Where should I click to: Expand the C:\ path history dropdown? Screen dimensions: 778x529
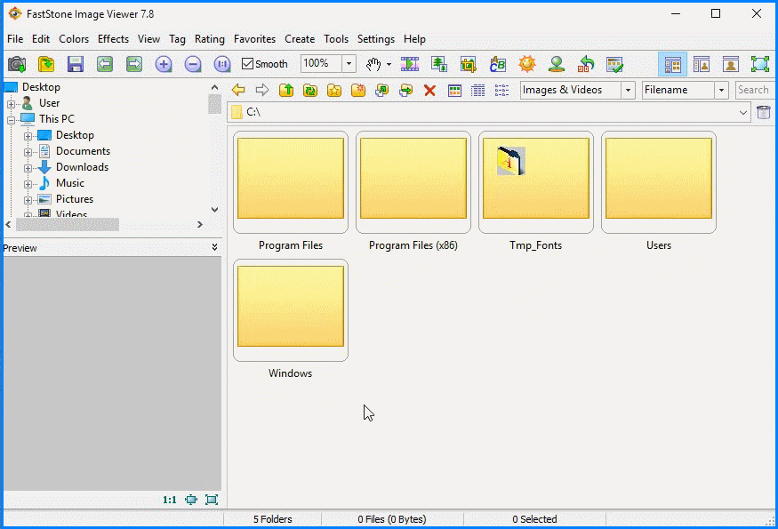tap(742, 112)
